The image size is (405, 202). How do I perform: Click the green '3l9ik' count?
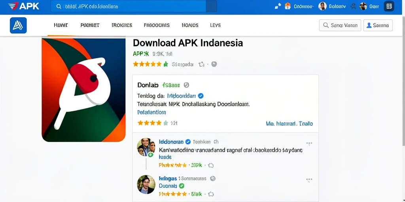[197, 165]
